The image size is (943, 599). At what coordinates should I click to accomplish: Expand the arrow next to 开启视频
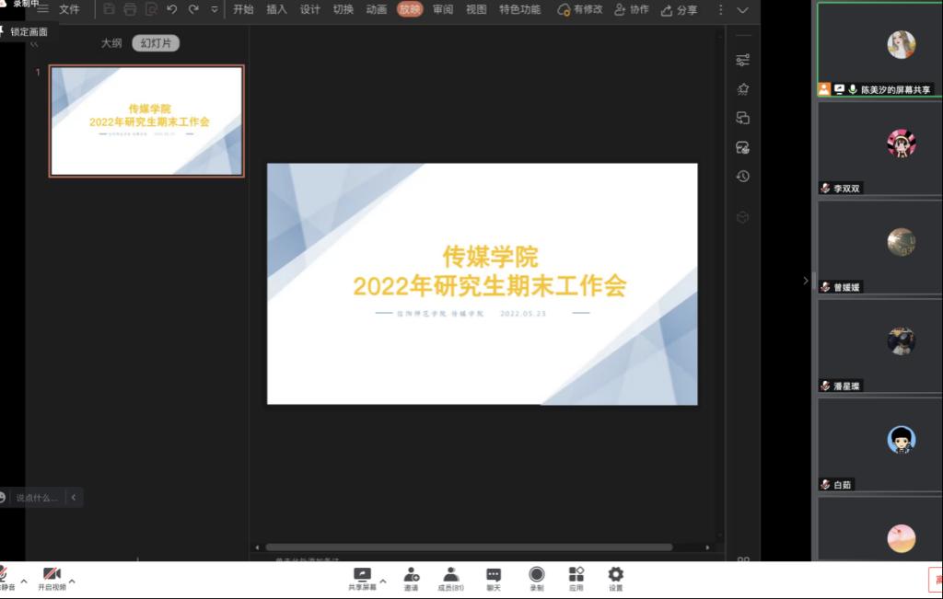coord(72,581)
